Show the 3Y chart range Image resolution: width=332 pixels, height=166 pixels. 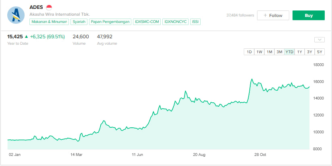pyautogui.click(x=309, y=52)
